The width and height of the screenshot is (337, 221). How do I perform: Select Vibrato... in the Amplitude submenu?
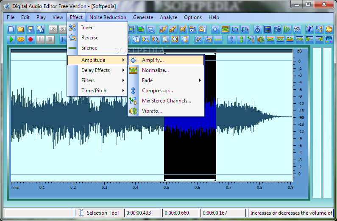tap(166, 111)
